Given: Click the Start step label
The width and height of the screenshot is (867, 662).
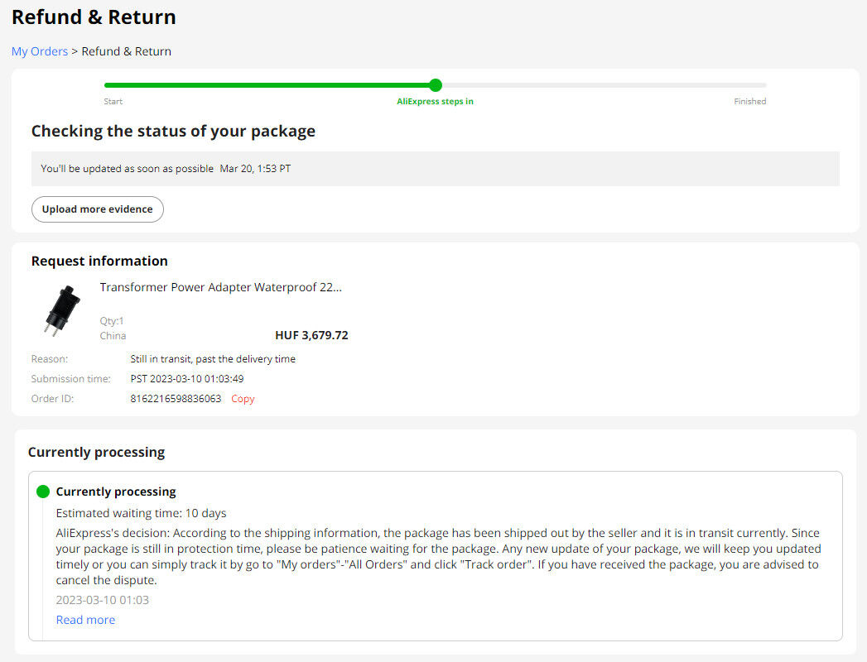Looking at the screenshot, I should point(113,102).
